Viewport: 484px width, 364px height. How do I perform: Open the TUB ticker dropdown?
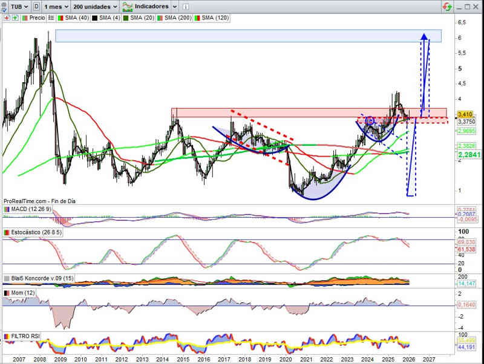coord(21,6)
